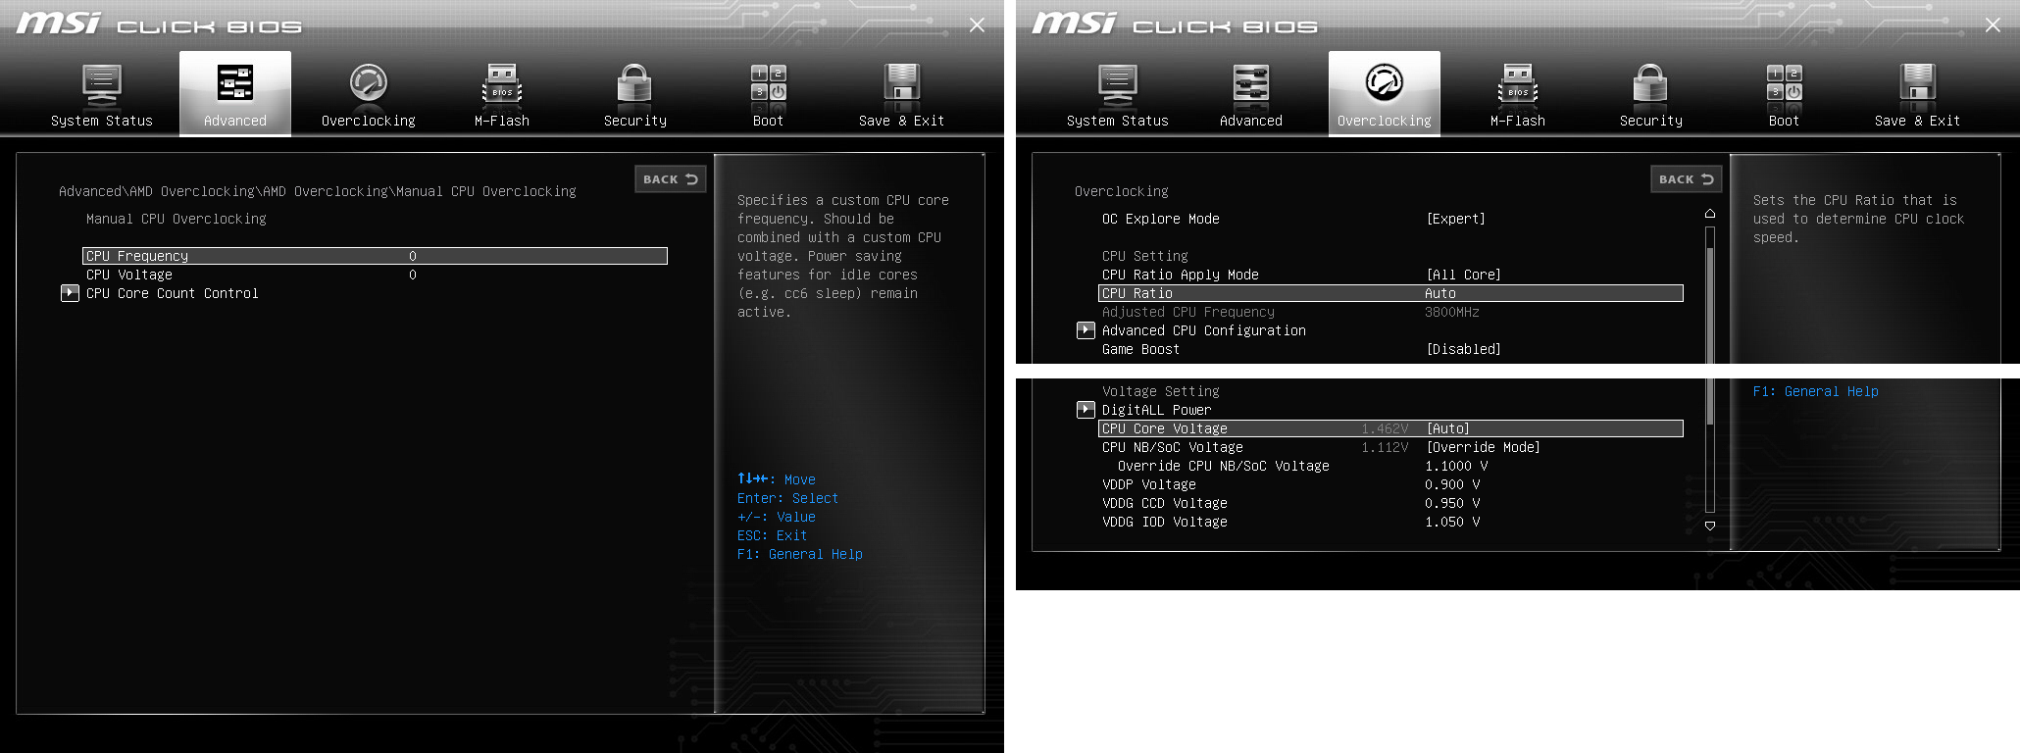Open CPU Core Voltage [Auto] option

click(1390, 428)
